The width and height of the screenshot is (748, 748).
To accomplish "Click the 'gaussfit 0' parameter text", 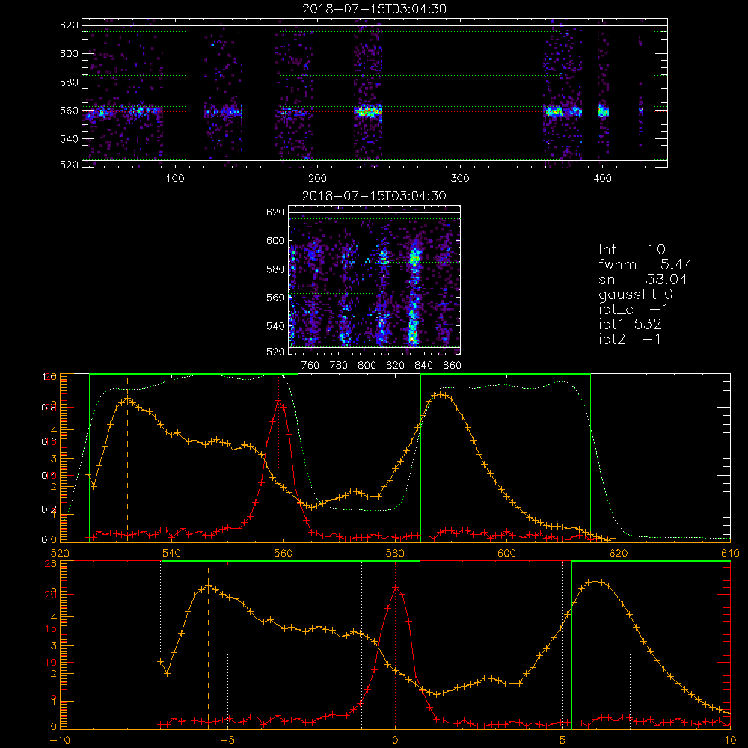I will 636,294.
